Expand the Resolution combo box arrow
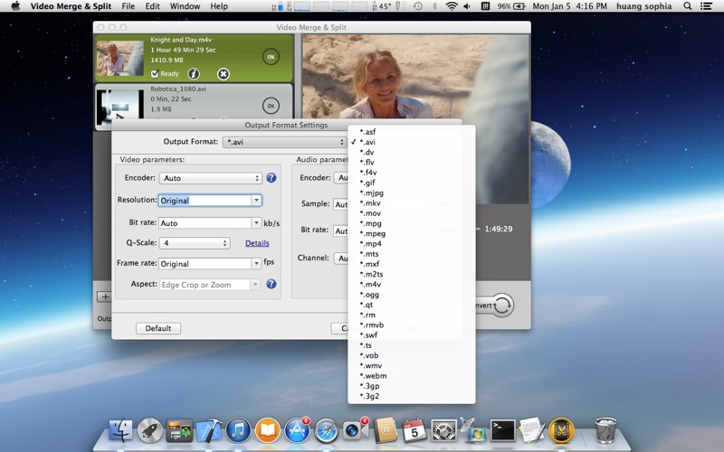724x452 pixels. click(x=256, y=200)
